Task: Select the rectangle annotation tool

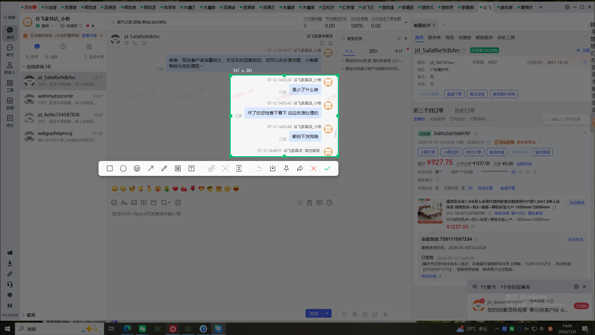Action: [110, 168]
